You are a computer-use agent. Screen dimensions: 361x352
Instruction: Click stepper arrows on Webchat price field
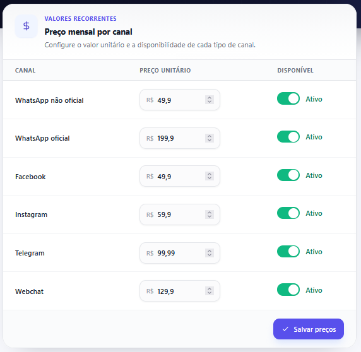210,291
